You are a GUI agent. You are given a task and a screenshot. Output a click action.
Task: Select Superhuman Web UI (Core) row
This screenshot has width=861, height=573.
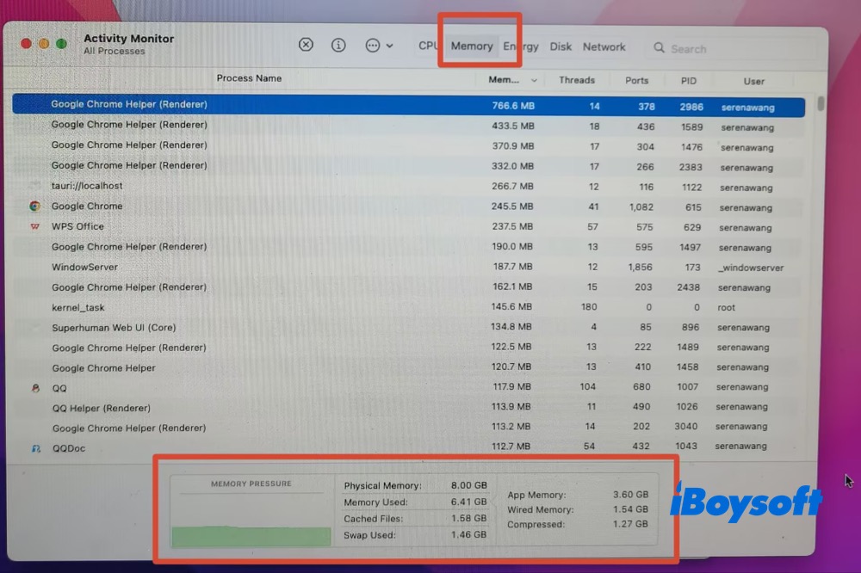408,327
